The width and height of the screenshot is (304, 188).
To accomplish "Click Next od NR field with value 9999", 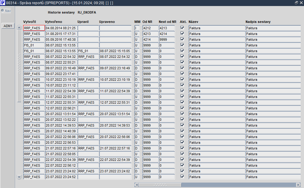I will [167, 39].
